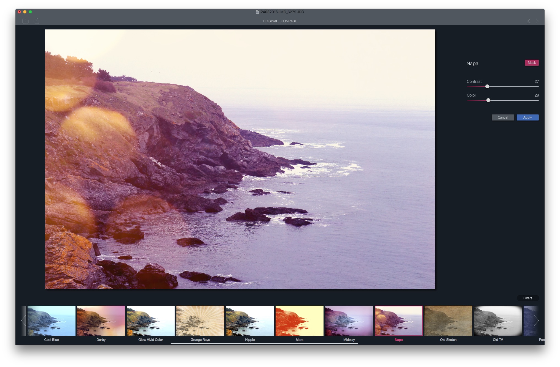Switch to the COMPARE view

[x=289, y=21]
